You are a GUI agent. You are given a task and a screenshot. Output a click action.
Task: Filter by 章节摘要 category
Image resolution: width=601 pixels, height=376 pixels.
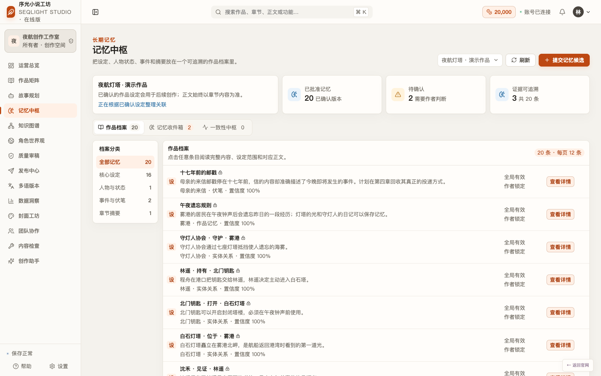(125, 213)
